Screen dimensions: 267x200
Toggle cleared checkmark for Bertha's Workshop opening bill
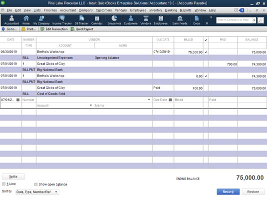206,52
